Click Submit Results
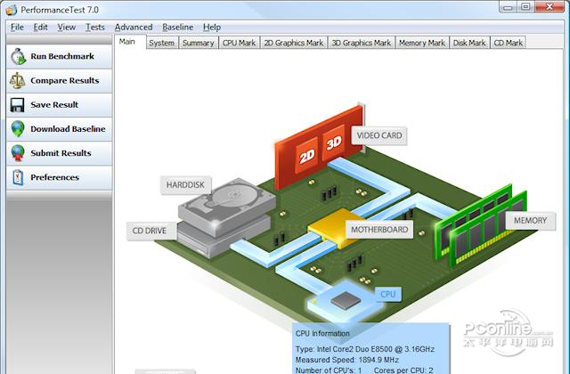 [60, 153]
